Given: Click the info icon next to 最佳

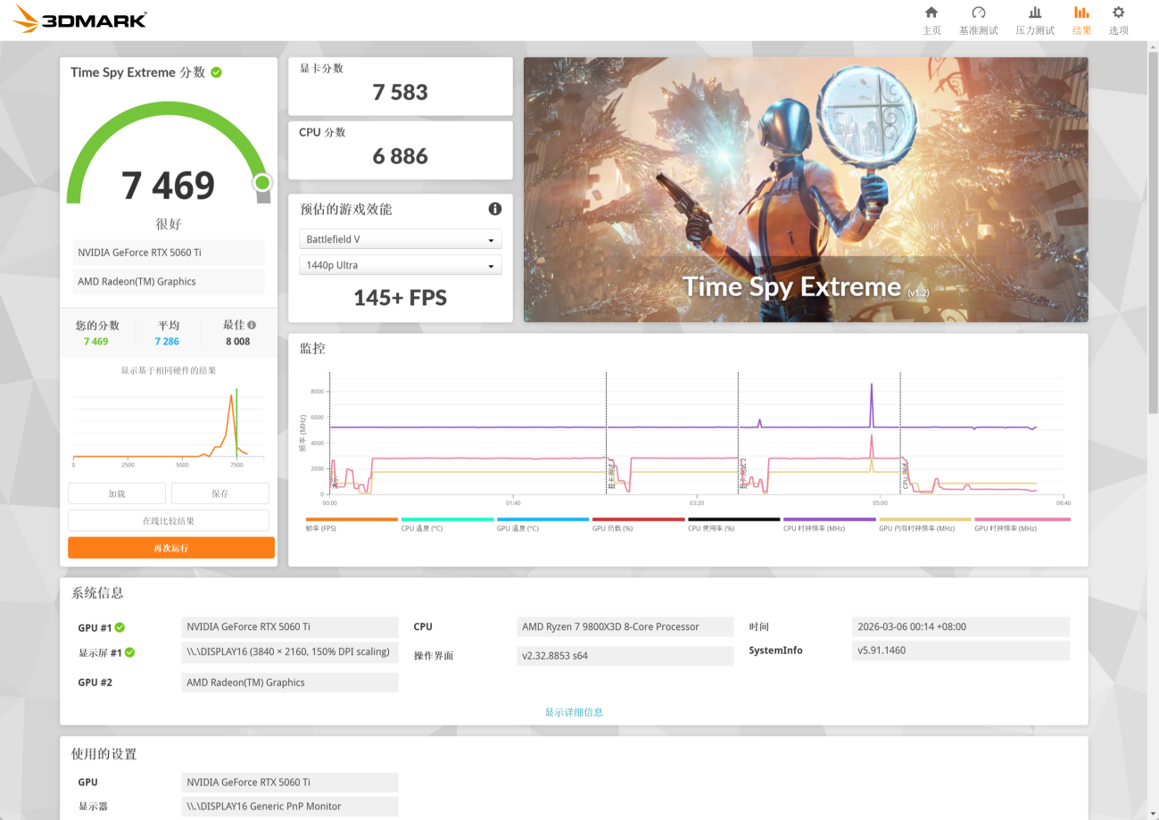Looking at the screenshot, I should [252, 326].
